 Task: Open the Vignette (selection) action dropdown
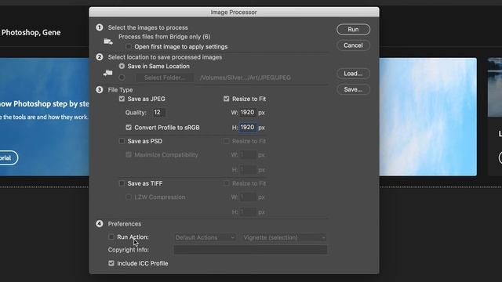coord(284,237)
